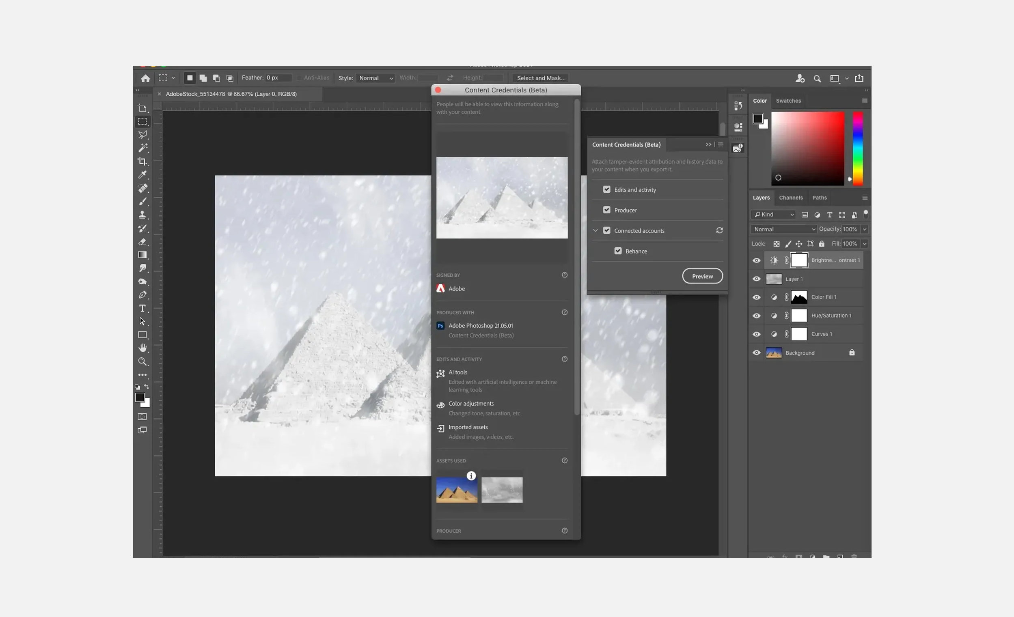Click the search icon in options bar

[817, 79]
